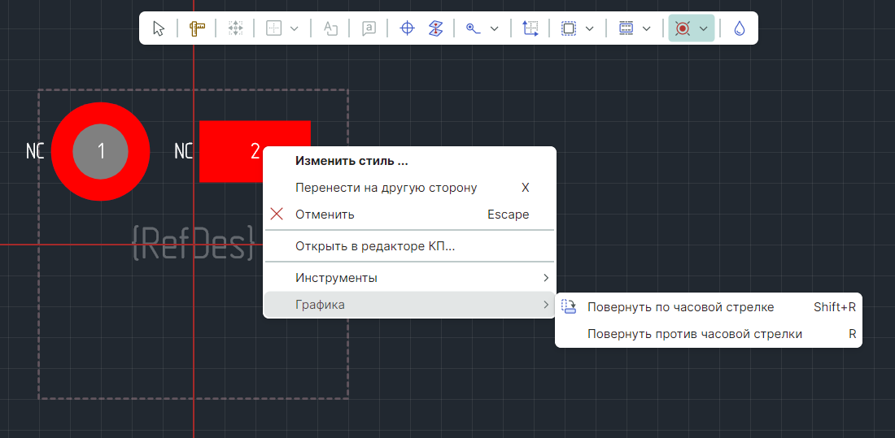Click the layer-flip icon with red marker

point(435,28)
